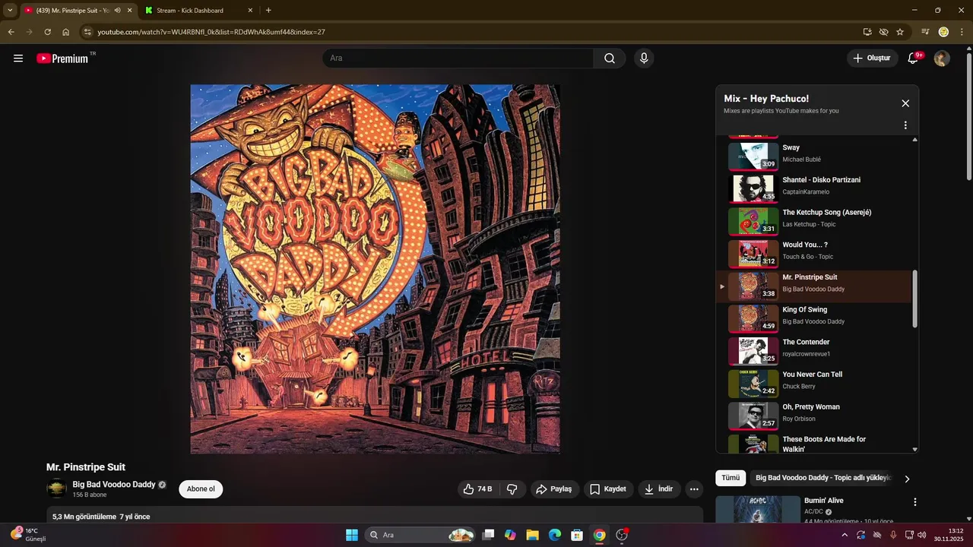This screenshot has height=547, width=973.
Task: Open the three-dot menu for Burnin' Alive
Action: click(915, 502)
